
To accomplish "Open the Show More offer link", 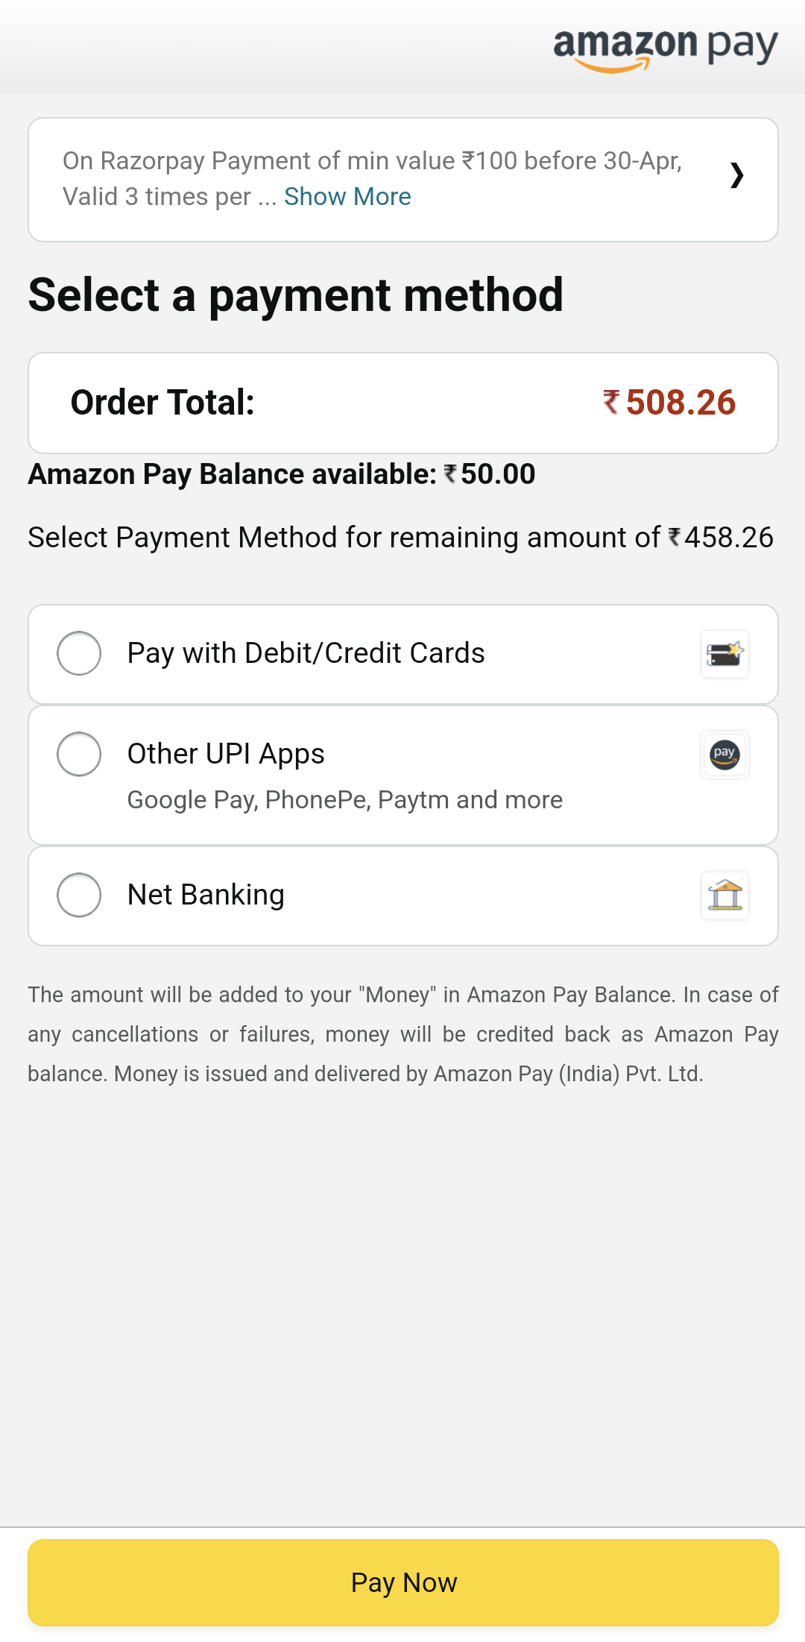I will (347, 197).
